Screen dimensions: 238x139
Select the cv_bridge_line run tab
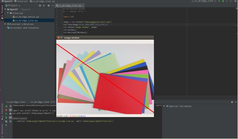[x=16, y=102]
